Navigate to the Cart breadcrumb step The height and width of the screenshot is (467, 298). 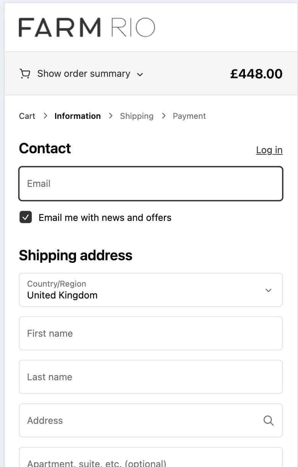27,116
